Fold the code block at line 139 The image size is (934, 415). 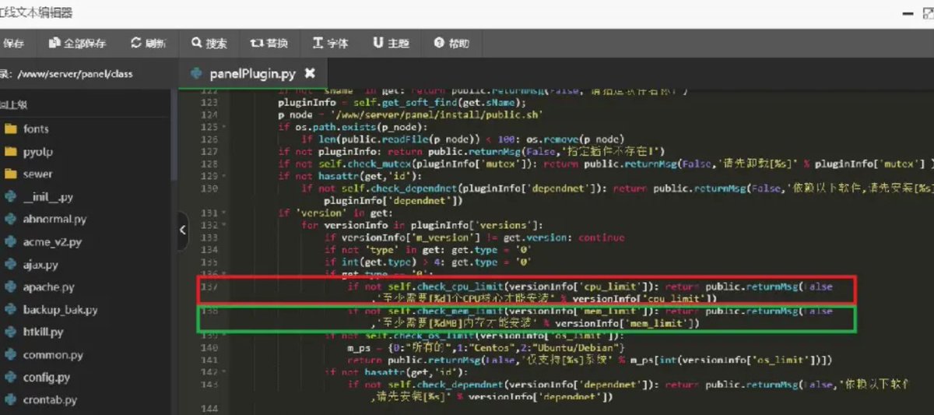coord(224,336)
